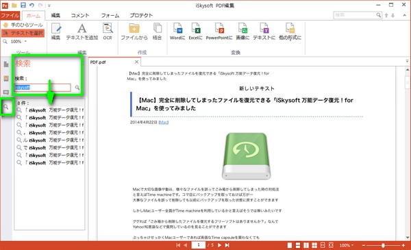Click the page number field
411x250 pixels.
pos(199,245)
